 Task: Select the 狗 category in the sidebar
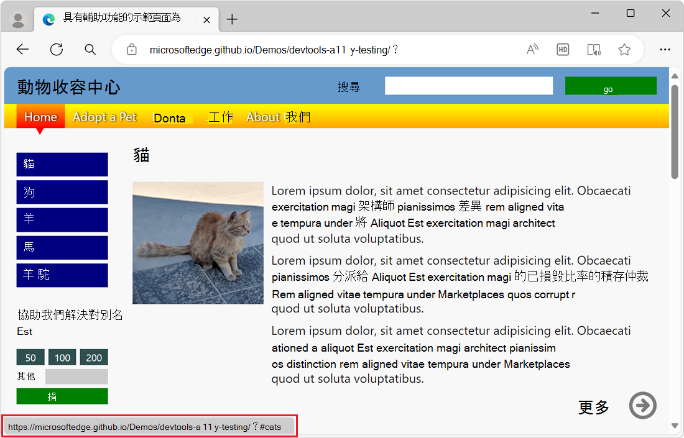[62, 192]
